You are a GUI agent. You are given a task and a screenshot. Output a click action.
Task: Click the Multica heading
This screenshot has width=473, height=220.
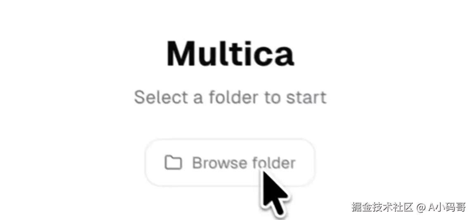click(x=230, y=53)
